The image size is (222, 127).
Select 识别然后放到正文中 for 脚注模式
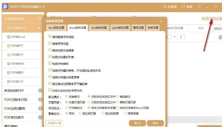tap(89, 97)
